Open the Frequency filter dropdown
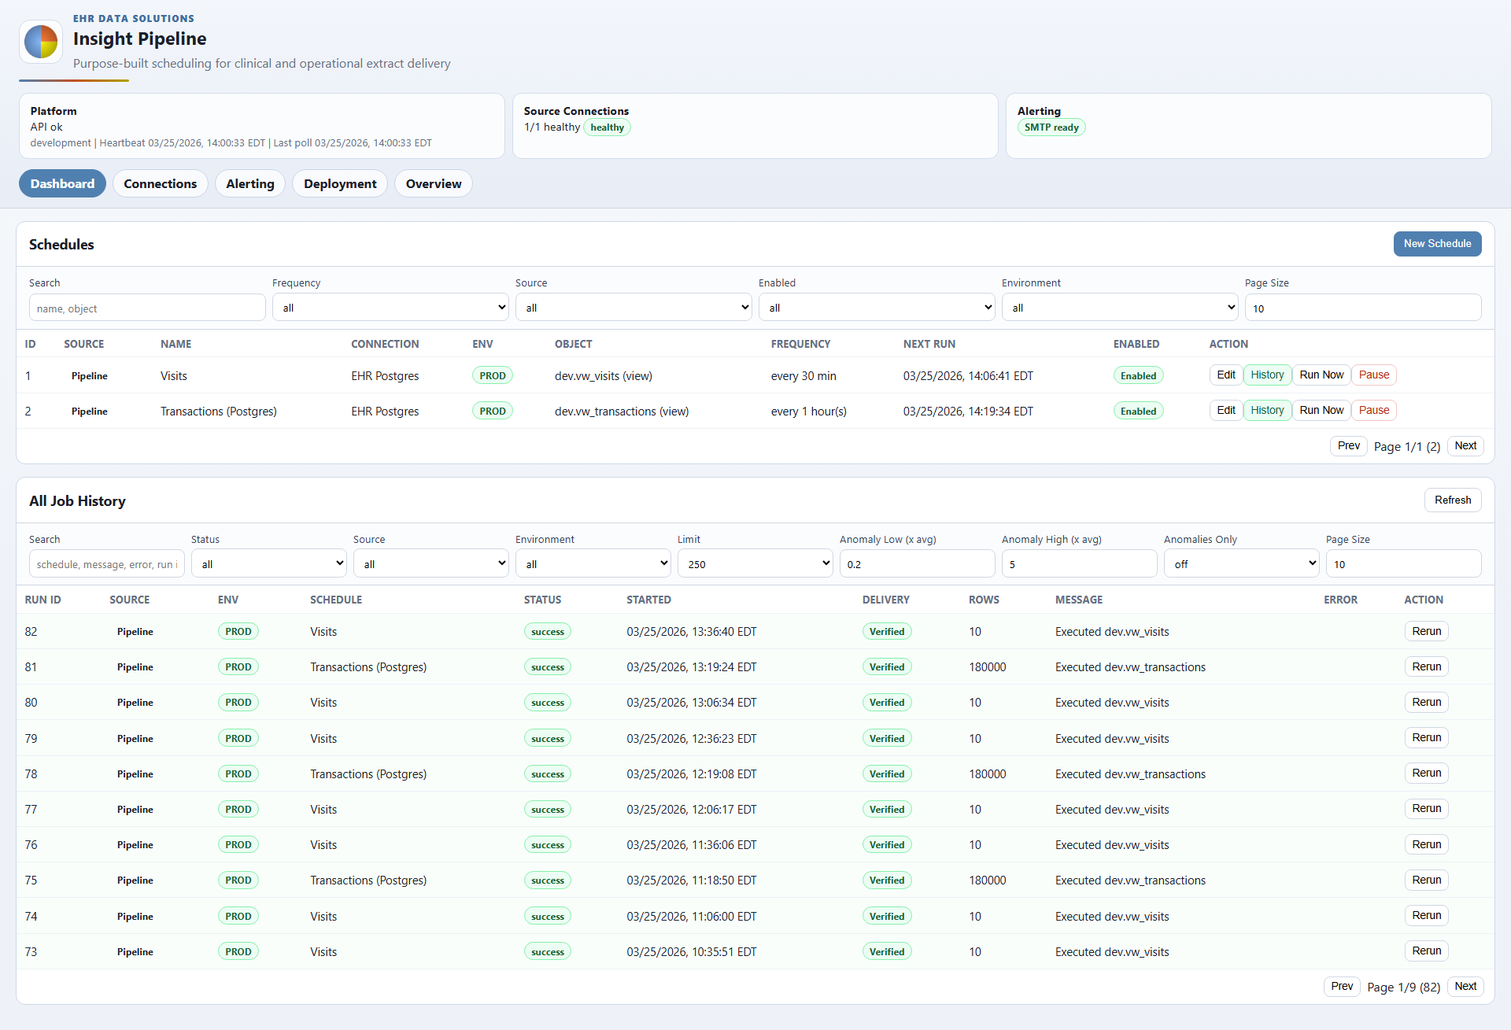 coord(390,307)
